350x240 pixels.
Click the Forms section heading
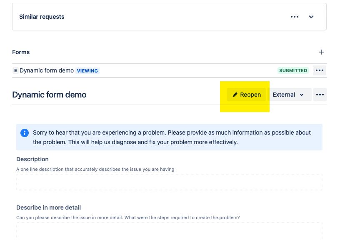pyautogui.click(x=21, y=52)
